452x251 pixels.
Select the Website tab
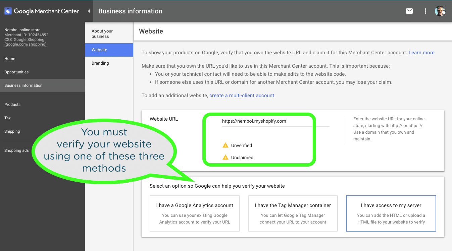pos(109,50)
